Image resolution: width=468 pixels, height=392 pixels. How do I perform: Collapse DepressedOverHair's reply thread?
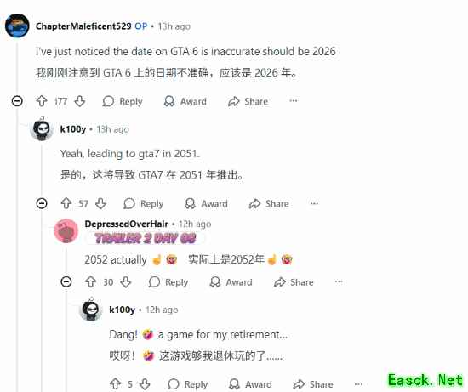[66, 282]
